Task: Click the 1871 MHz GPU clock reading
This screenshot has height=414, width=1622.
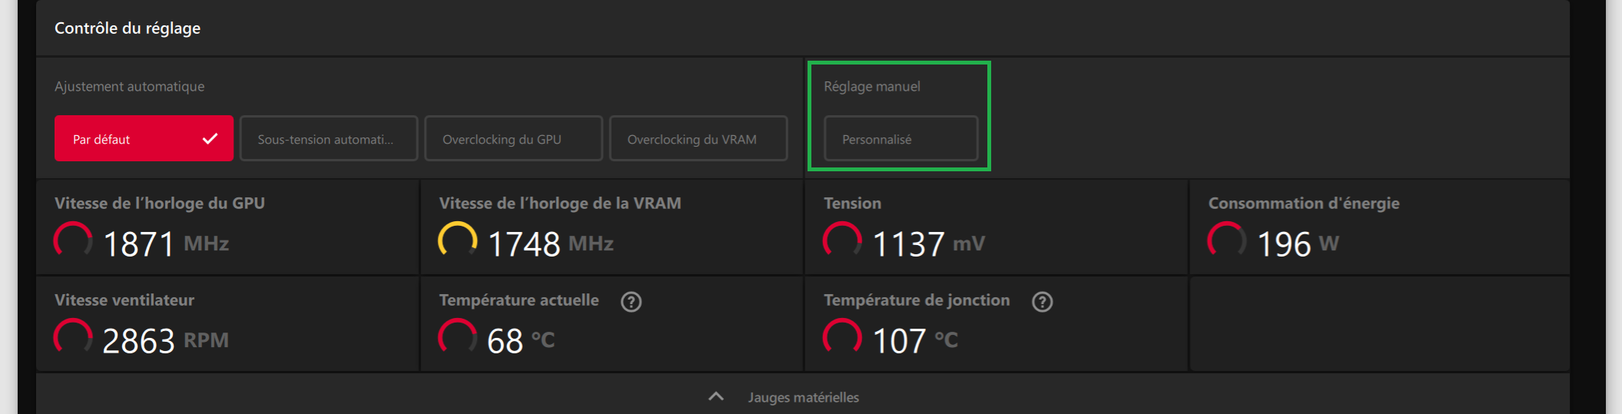Action: pyautogui.click(x=166, y=244)
